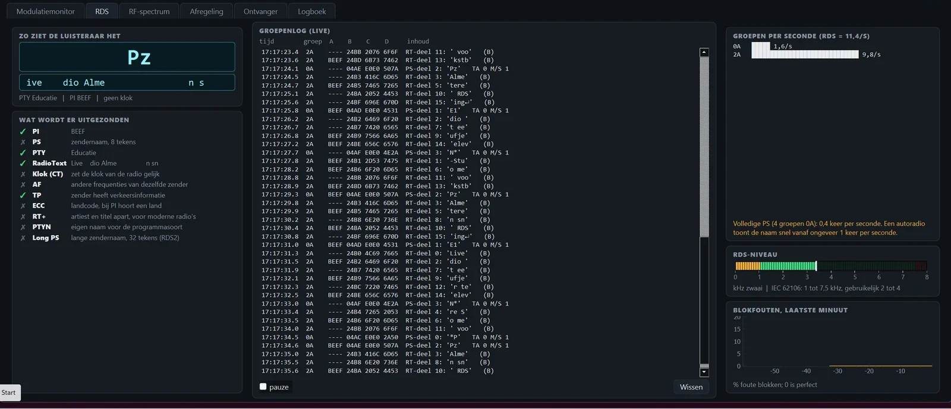Screen dimensions: 951x409
Task: Open the Afregeling tab
Action: tap(206, 11)
